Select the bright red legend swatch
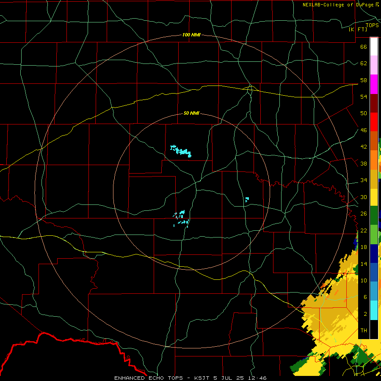381x381 pixels. (374, 122)
